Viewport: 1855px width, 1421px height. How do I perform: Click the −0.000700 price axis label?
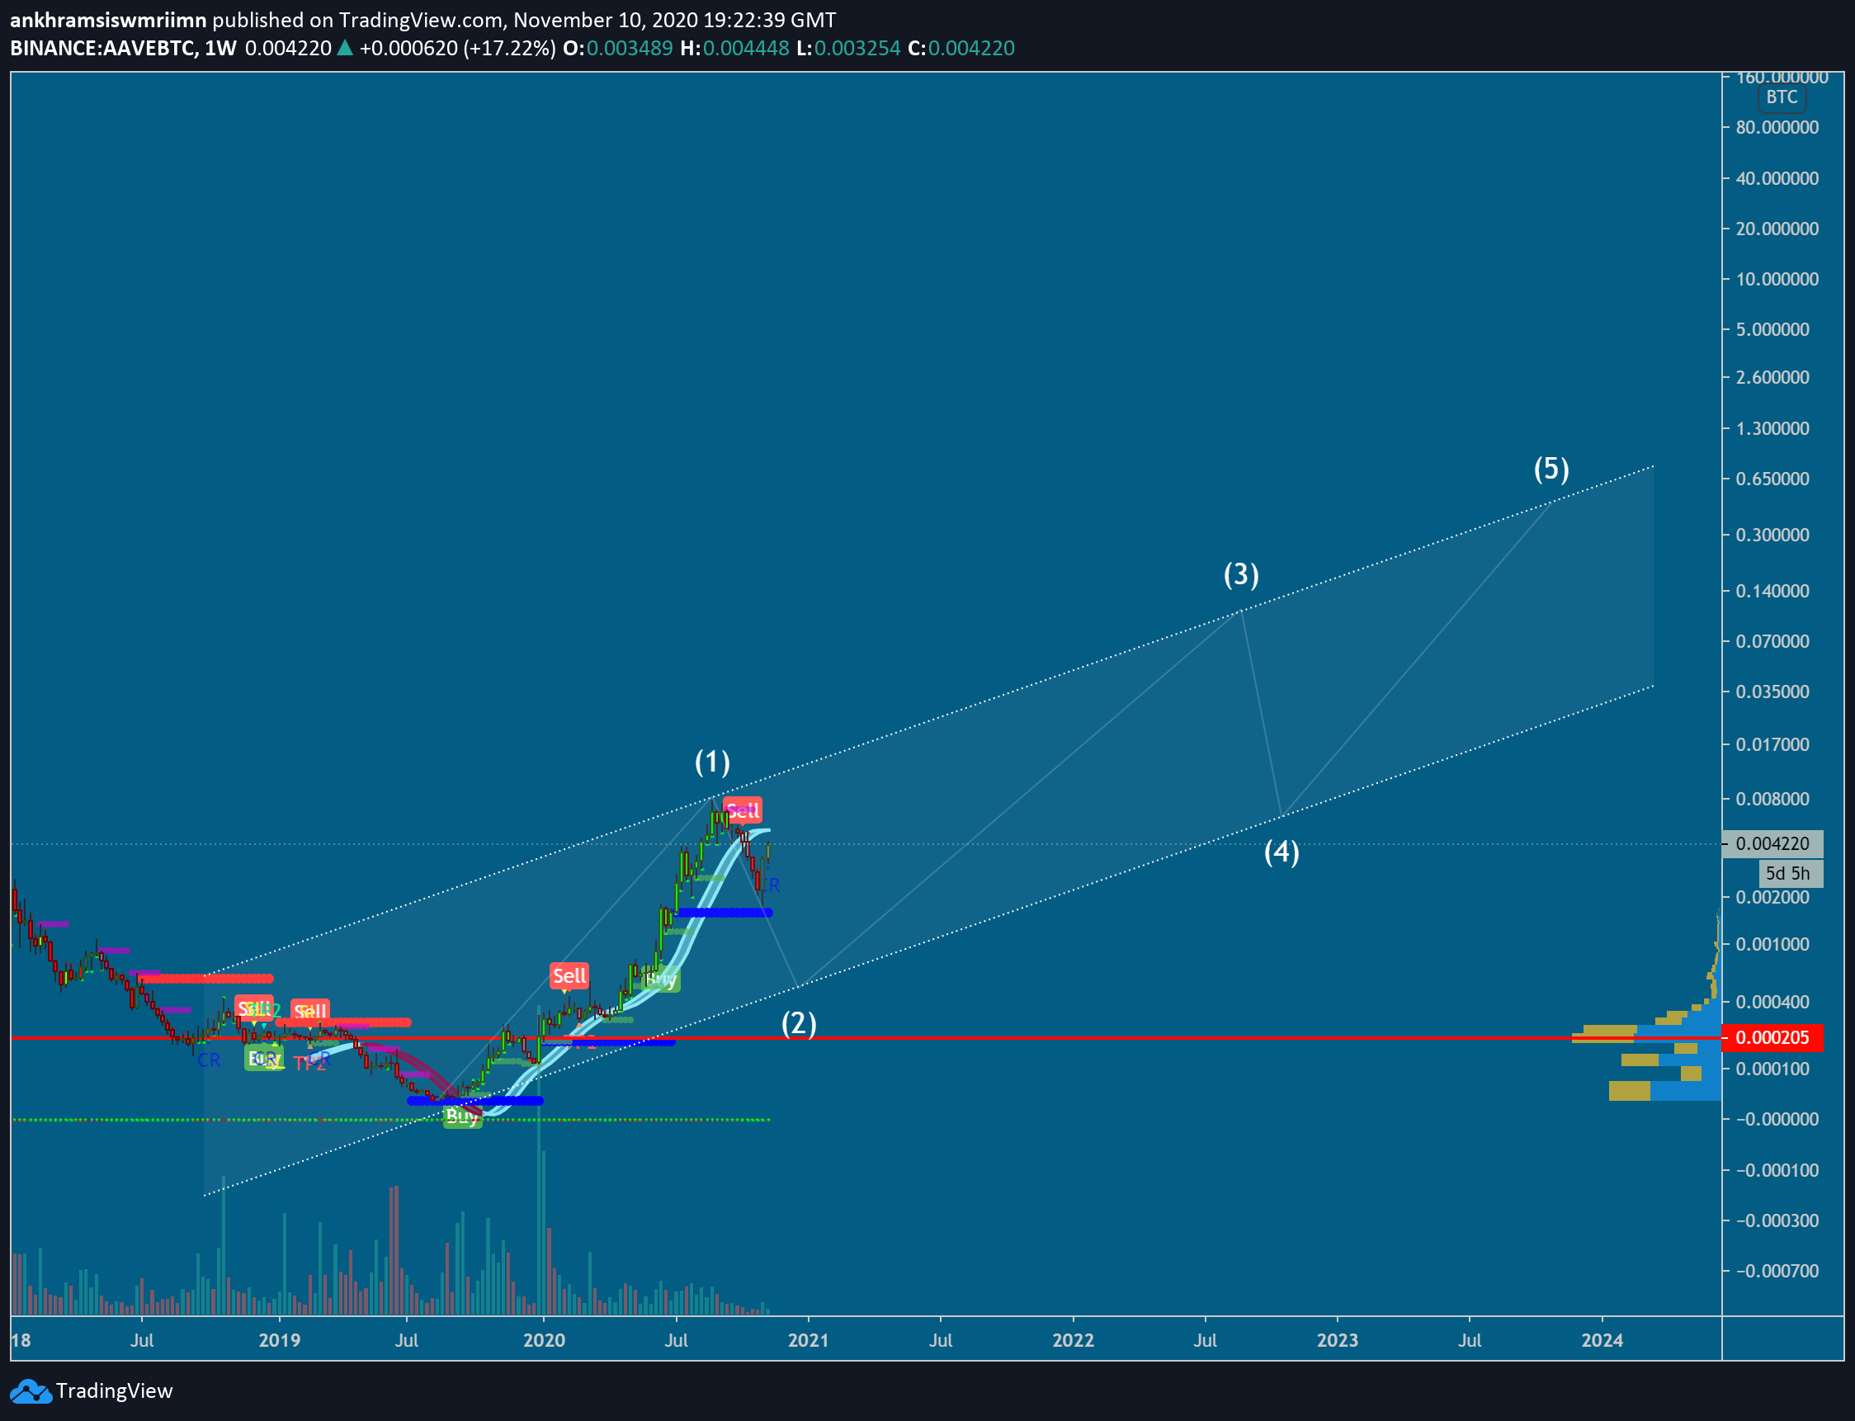coord(1777,1272)
